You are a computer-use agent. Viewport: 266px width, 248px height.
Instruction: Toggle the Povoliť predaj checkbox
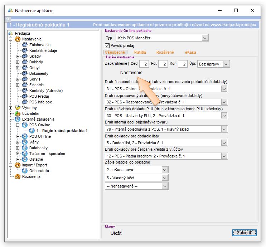pyautogui.click(x=107, y=45)
